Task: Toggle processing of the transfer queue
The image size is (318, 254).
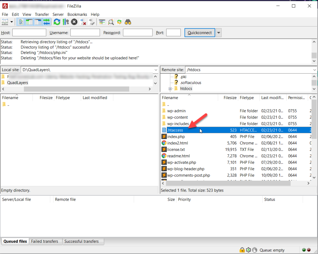Action: tap(66, 22)
